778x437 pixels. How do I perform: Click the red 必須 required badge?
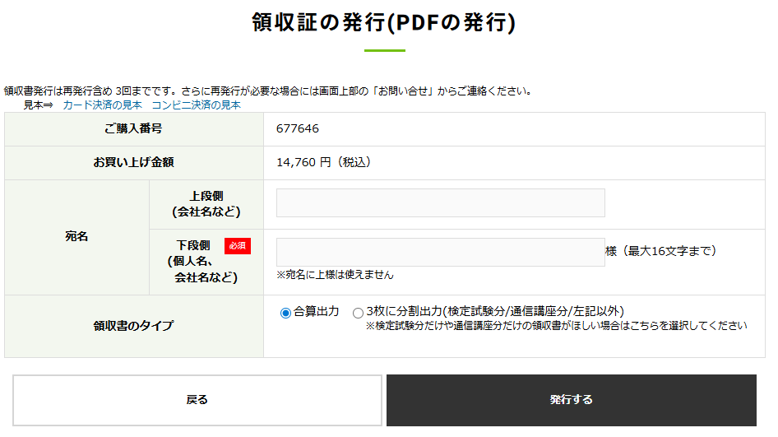237,246
